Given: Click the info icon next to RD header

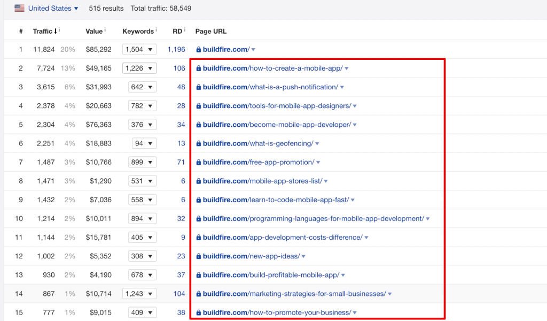Looking at the screenshot, I should [x=184, y=29].
